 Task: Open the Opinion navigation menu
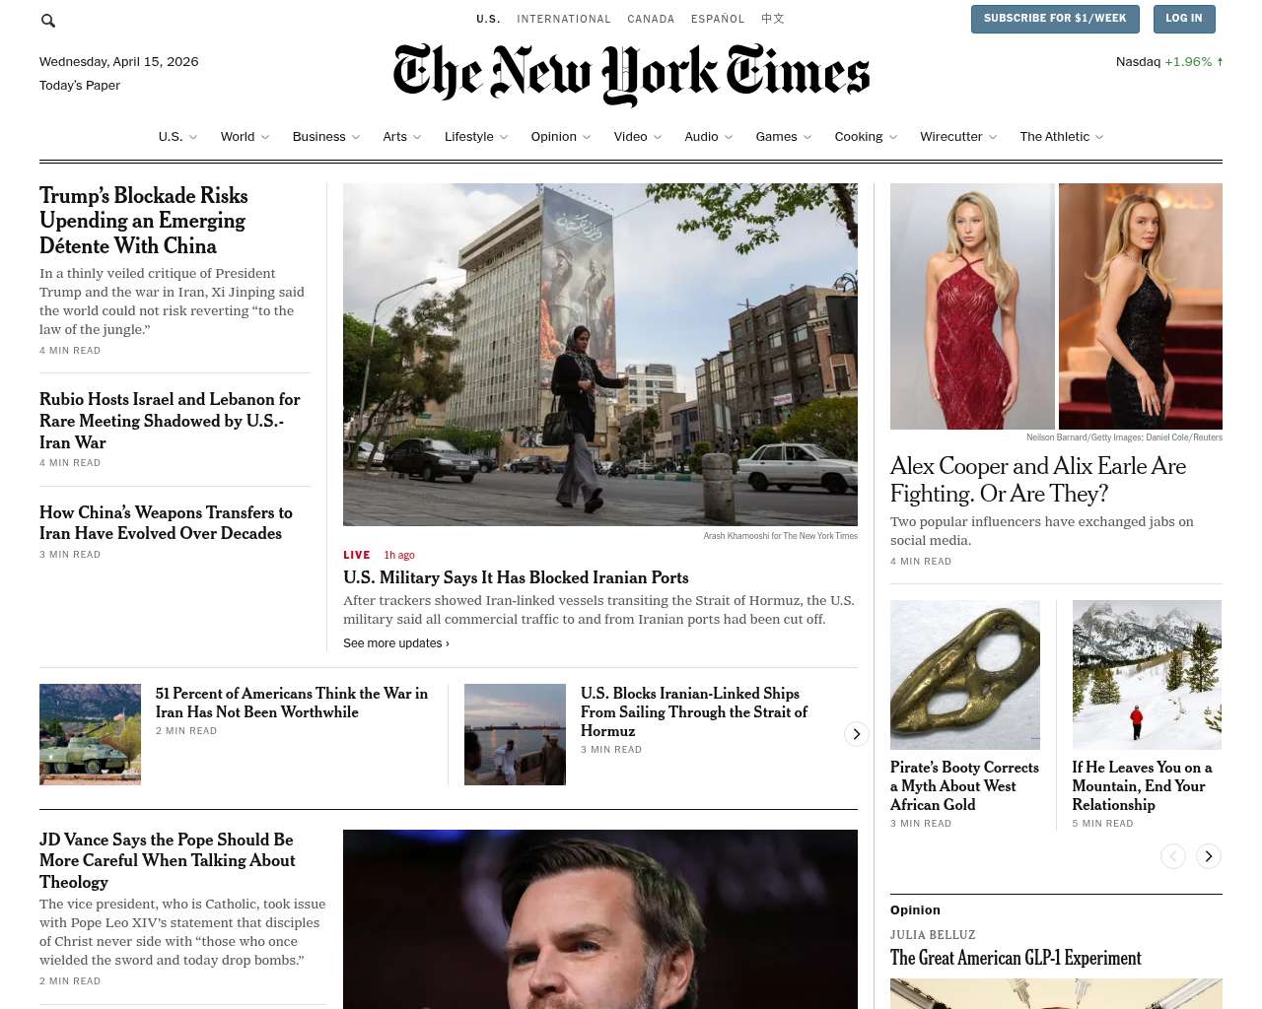(x=561, y=137)
